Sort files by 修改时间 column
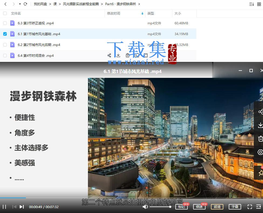 tap(114, 14)
